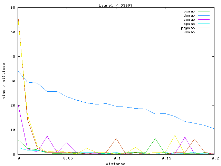Select the bxmax legend label
Image resolution: width=221 pixels, height=166 pixels.
(x=189, y=11)
